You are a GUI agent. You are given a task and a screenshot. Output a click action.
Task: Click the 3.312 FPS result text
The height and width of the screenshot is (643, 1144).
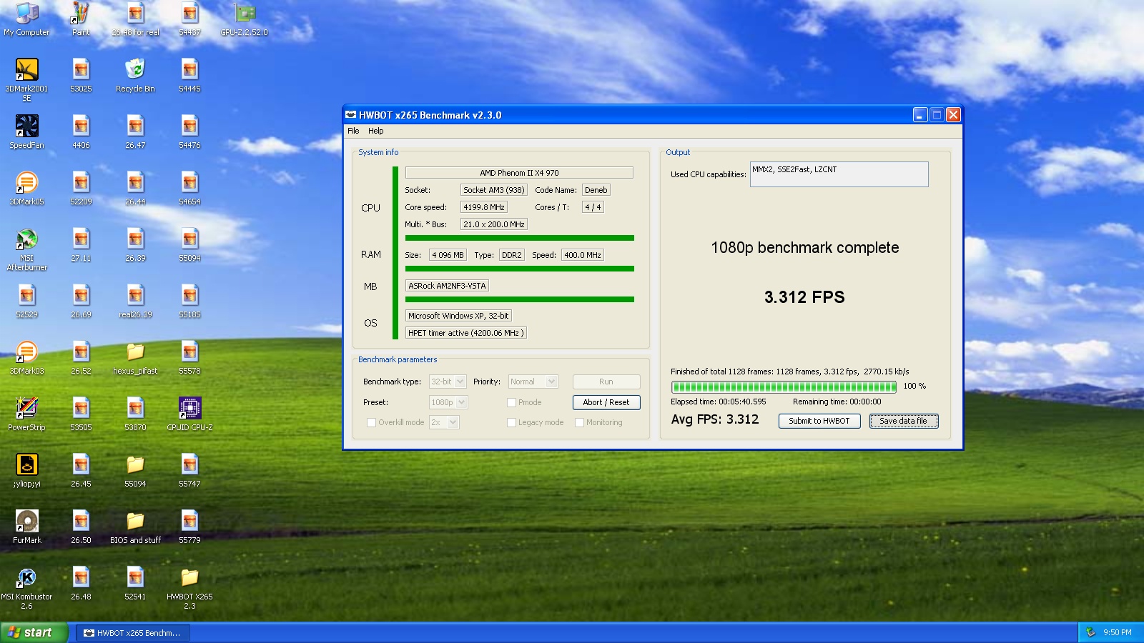click(804, 297)
